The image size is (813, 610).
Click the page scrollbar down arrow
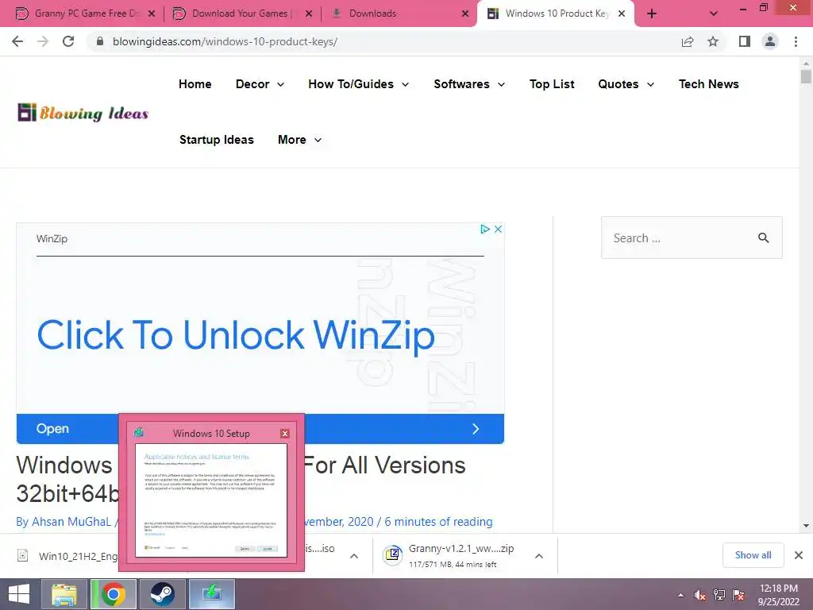click(x=806, y=526)
